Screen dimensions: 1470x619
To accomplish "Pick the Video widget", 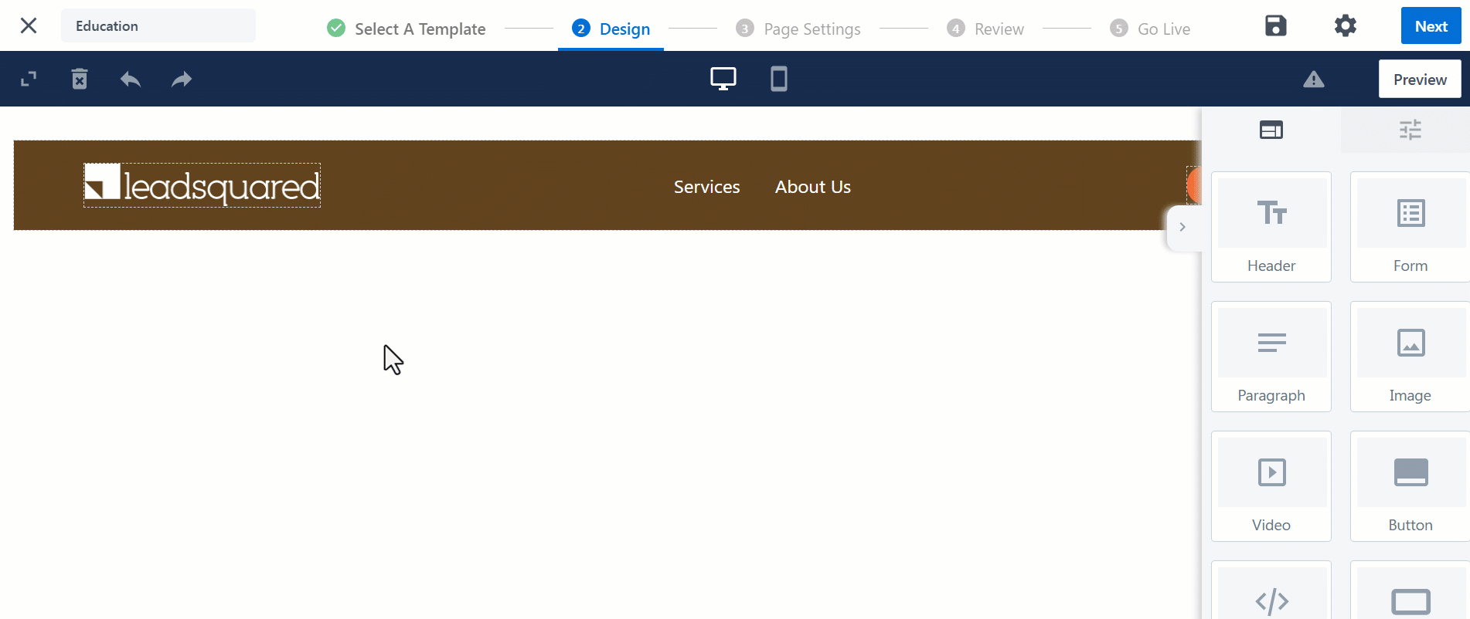I will (1271, 486).
